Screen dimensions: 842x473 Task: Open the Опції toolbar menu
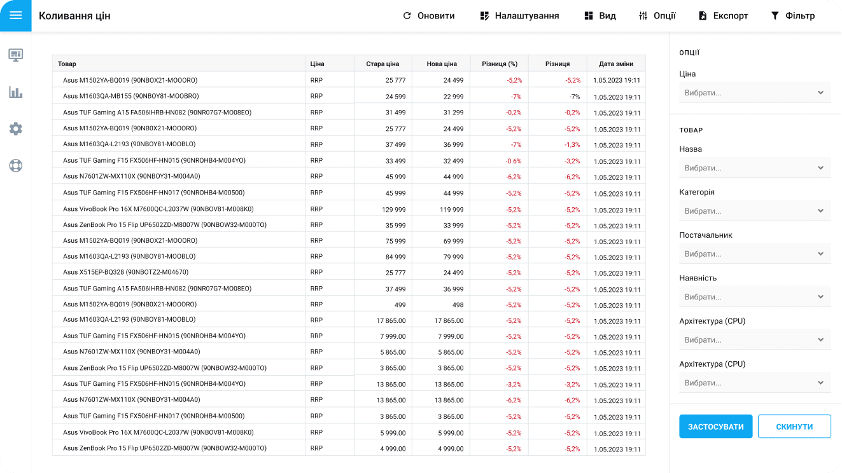pos(657,16)
